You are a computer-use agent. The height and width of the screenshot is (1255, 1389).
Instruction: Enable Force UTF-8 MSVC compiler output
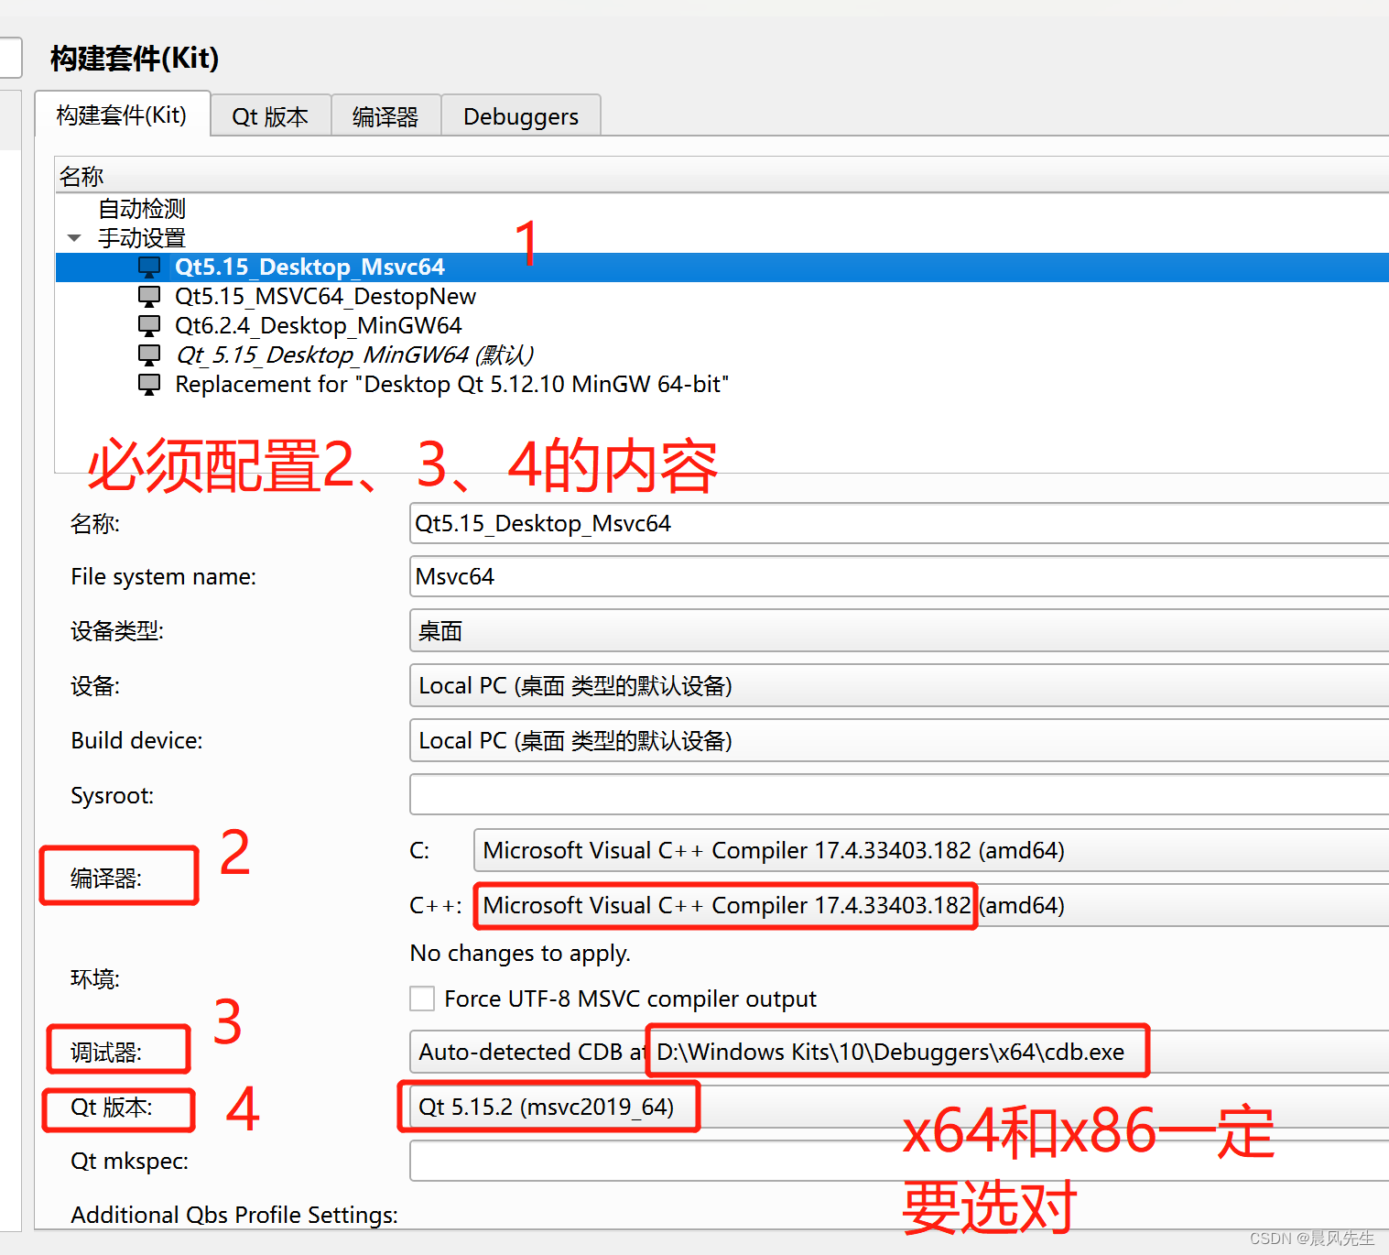click(422, 999)
